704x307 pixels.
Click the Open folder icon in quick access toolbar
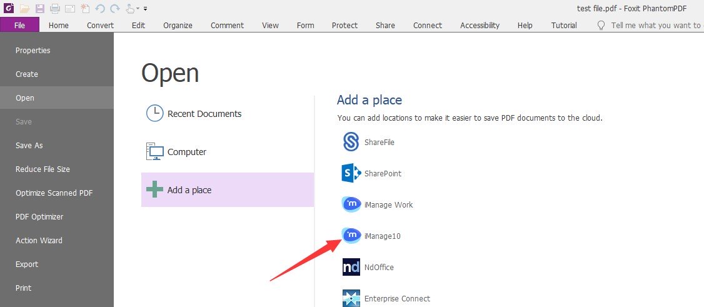[24, 8]
